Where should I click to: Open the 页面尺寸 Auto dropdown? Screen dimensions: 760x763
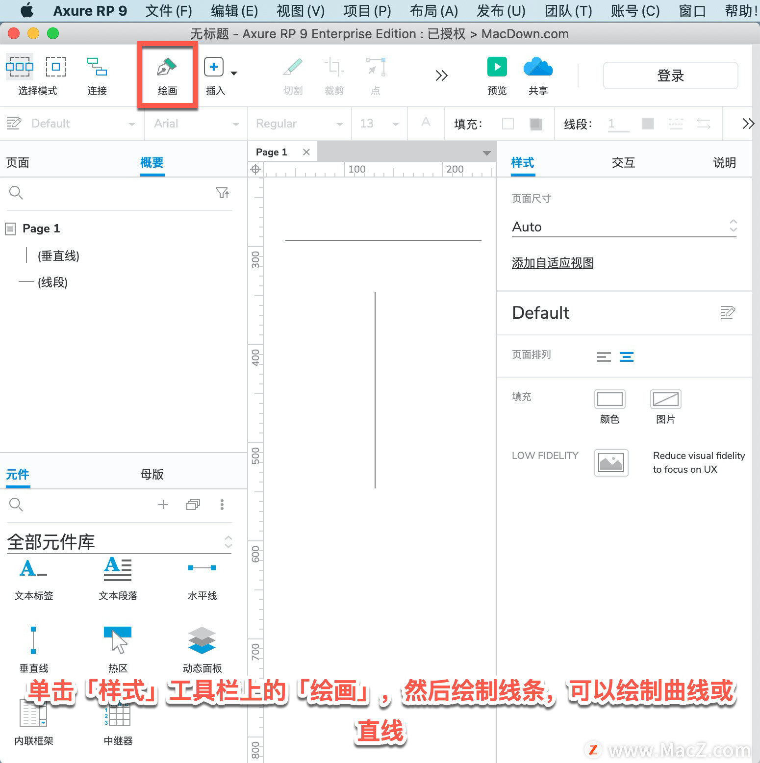point(624,227)
